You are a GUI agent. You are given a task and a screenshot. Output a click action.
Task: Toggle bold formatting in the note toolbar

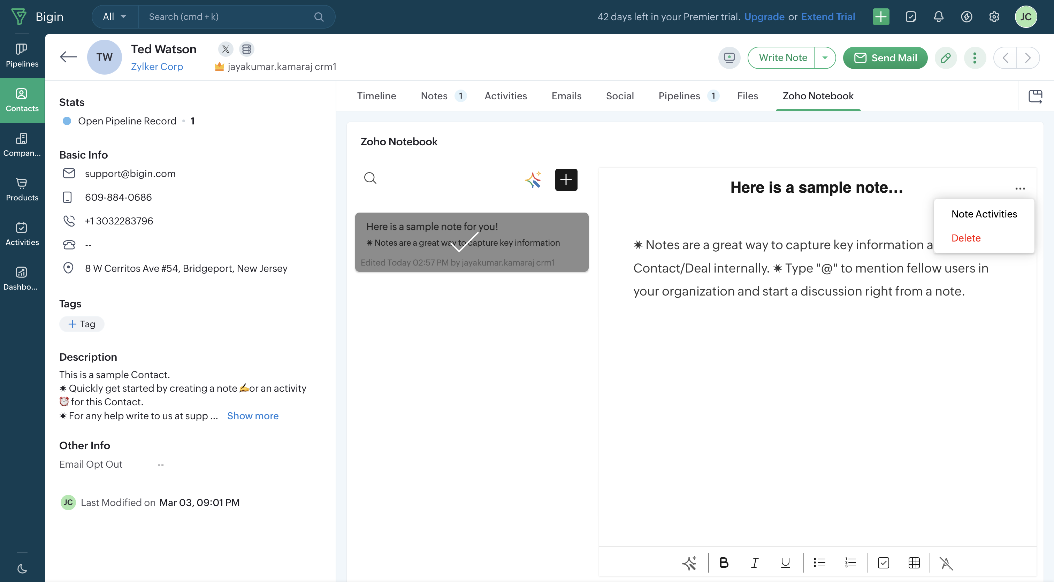click(723, 563)
